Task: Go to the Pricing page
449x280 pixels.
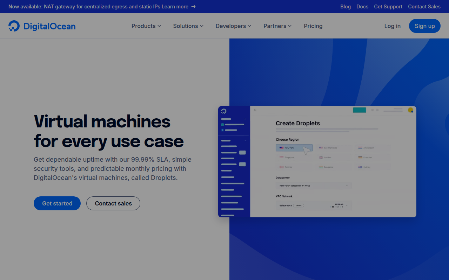Action: 313,26
